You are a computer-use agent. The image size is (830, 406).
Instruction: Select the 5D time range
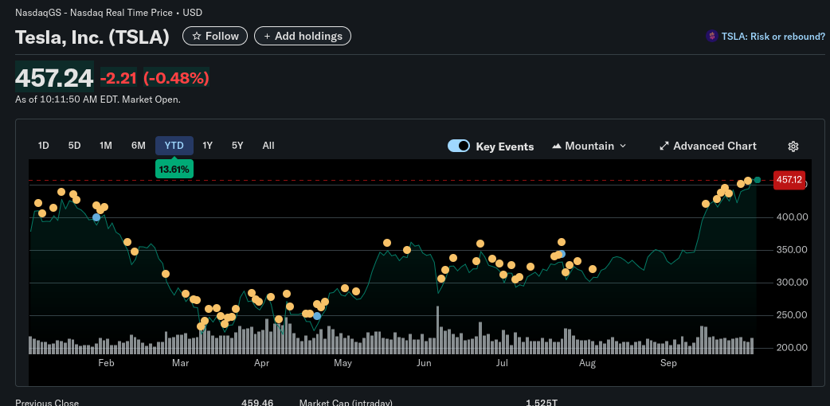75,146
